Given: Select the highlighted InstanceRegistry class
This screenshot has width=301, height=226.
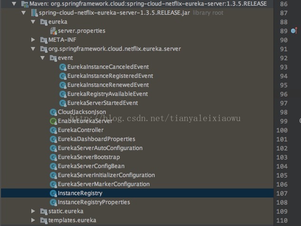Looking at the screenshot, I should [80, 193].
